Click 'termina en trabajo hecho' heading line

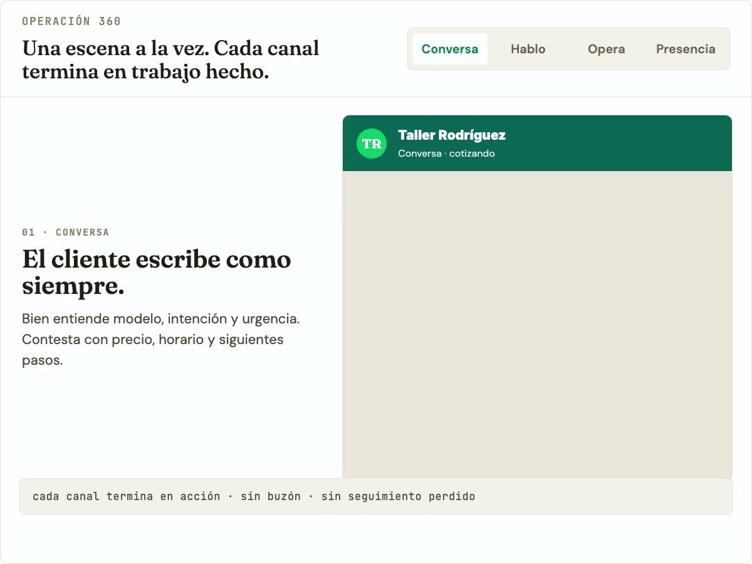click(x=145, y=72)
